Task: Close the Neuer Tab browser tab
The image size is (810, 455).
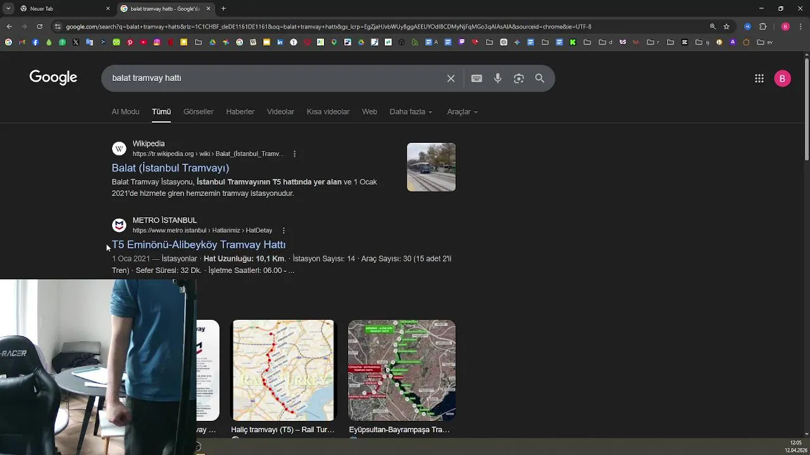Action: click(x=108, y=9)
